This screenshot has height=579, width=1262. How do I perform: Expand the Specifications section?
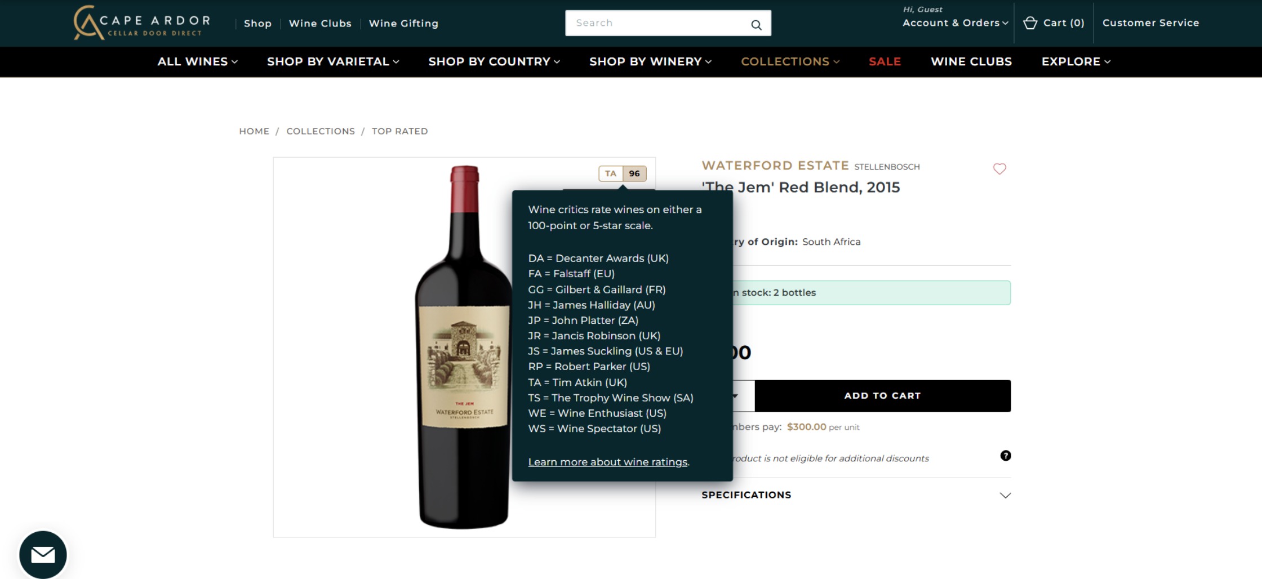tap(856, 495)
